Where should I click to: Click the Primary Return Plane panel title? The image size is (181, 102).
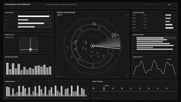[66, 12]
